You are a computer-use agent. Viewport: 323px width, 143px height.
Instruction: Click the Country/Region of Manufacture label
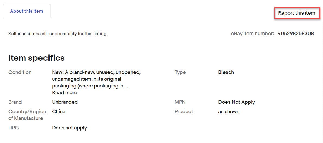click(x=27, y=115)
